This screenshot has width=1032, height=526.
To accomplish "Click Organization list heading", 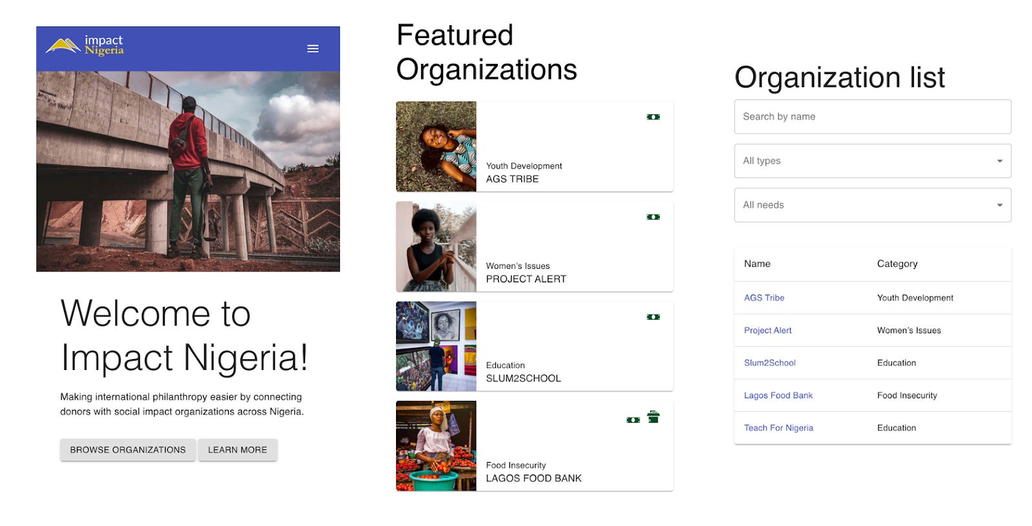I will point(839,77).
